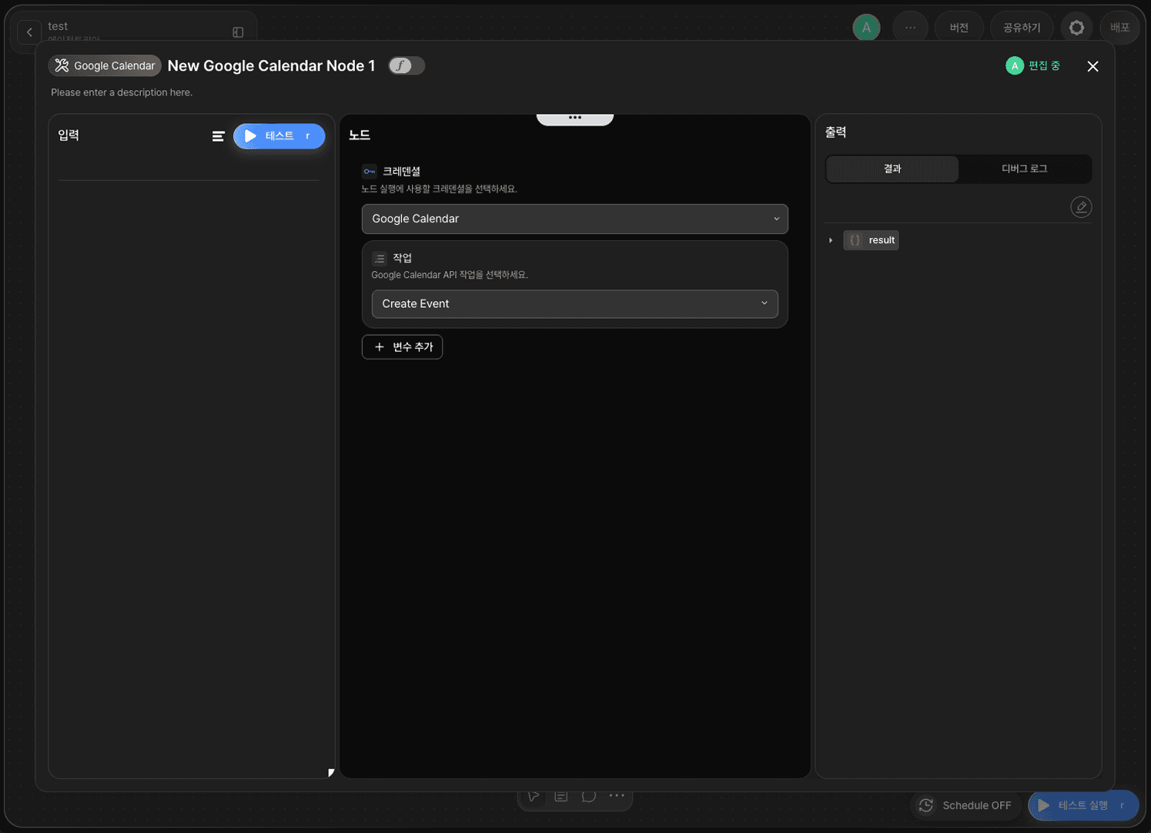The height and width of the screenshot is (833, 1151).
Task: Open the top bar more options ellipsis
Action: point(911,28)
